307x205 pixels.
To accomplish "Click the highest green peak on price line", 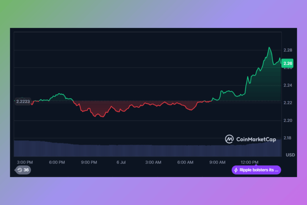I will (269, 47).
